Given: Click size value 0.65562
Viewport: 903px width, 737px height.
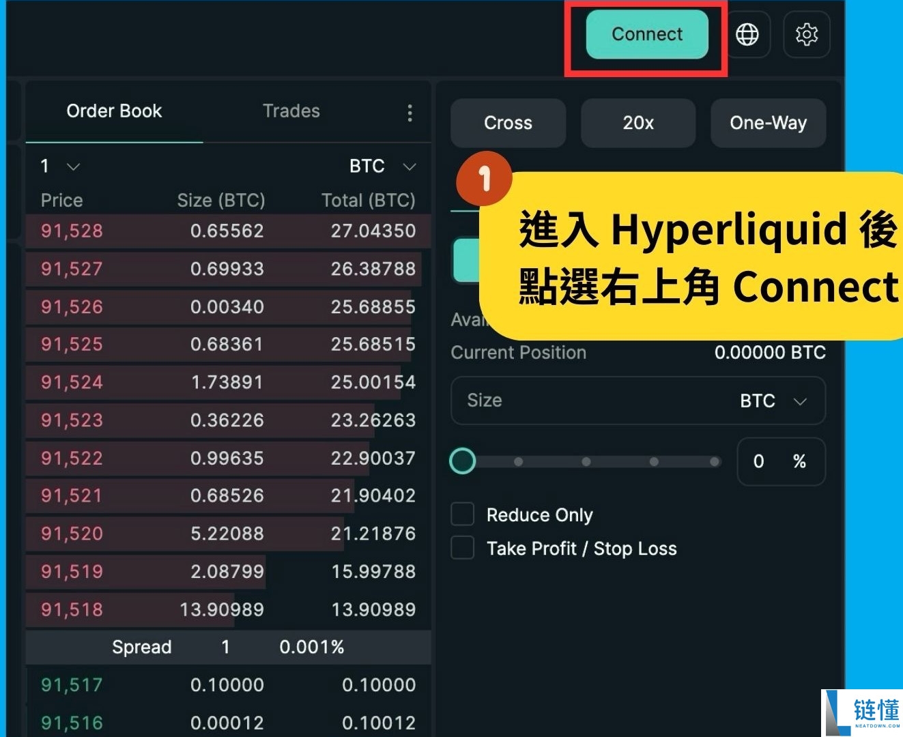Looking at the screenshot, I should coord(227,231).
